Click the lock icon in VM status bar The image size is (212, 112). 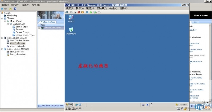coord(185,109)
